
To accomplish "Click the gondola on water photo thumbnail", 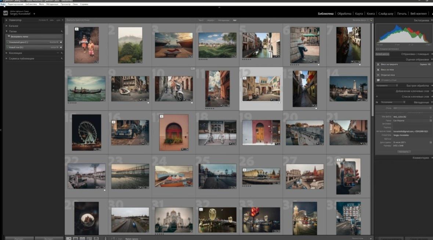I will (86, 89).
